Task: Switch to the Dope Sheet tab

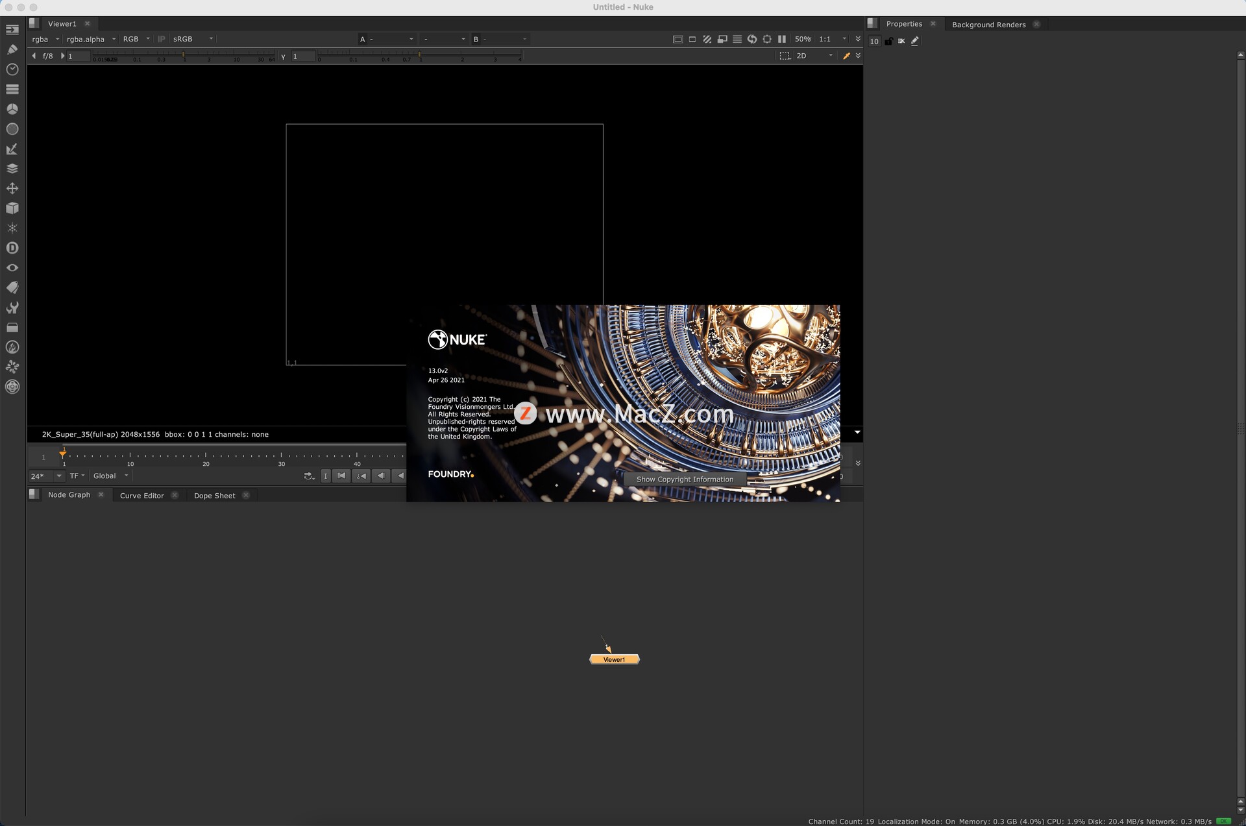Action: tap(214, 495)
